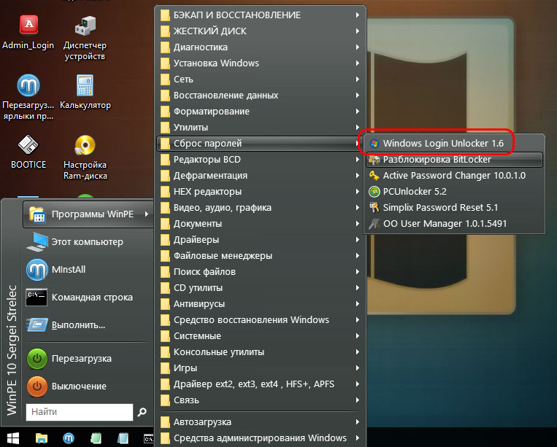Select Разблокировка BitLocker entry
The height and width of the screenshot is (447, 557).
[454, 160]
